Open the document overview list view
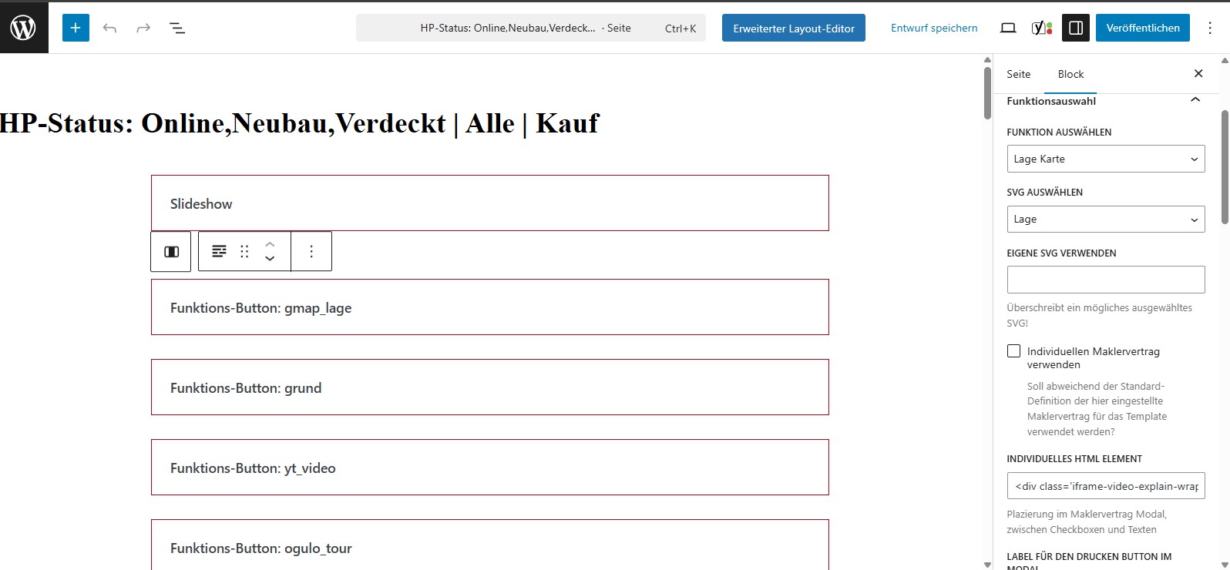Image resolution: width=1230 pixels, height=570 pixels. click(x=177, y=28)
